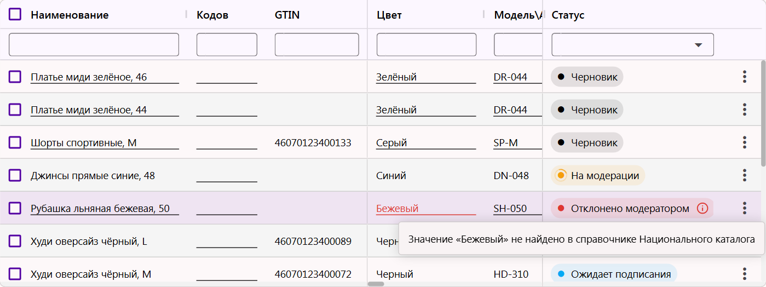
Task: Focus the Наименование filter input
Action: coord(94,44)
